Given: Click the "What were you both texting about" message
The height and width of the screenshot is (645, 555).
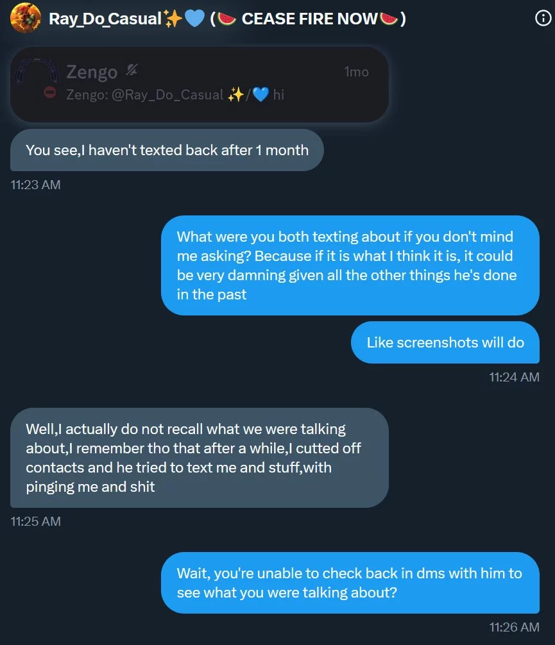Looking at the screenshot, I should pyautogui.click(x=350, y=265).
